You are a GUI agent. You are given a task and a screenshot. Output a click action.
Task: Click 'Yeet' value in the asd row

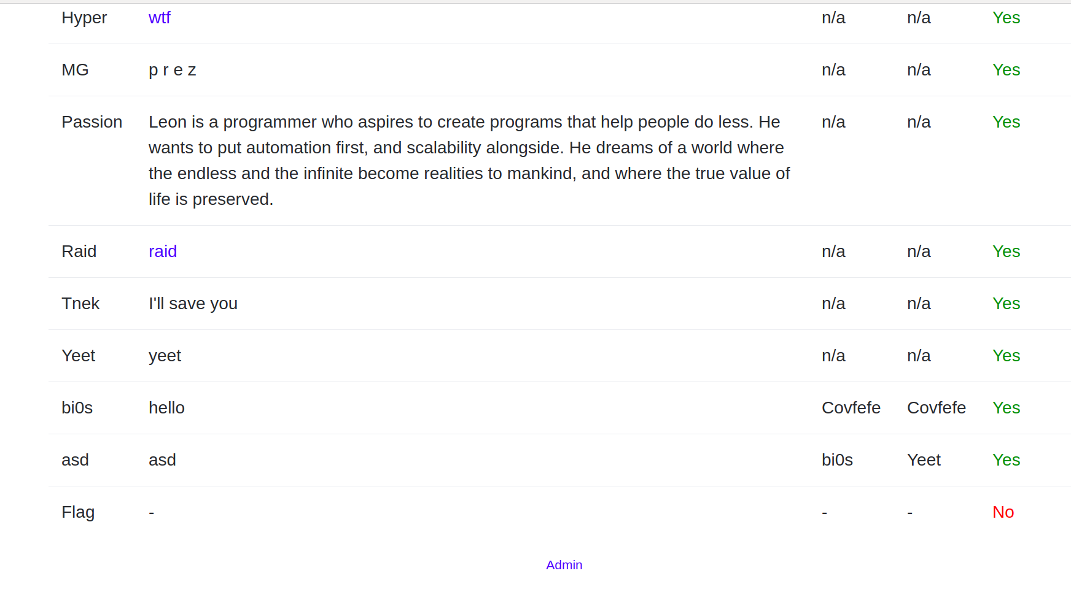click(x=924, y=460)
